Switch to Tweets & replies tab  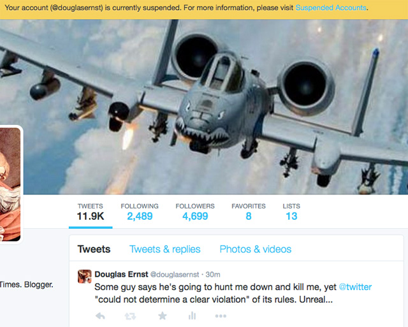pos(165,249)
